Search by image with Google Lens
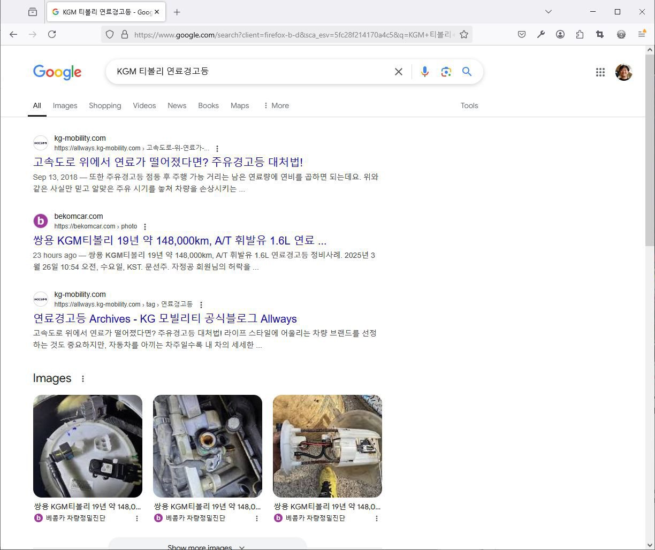Viewport: 655px width, 550px height. [446, 72]
